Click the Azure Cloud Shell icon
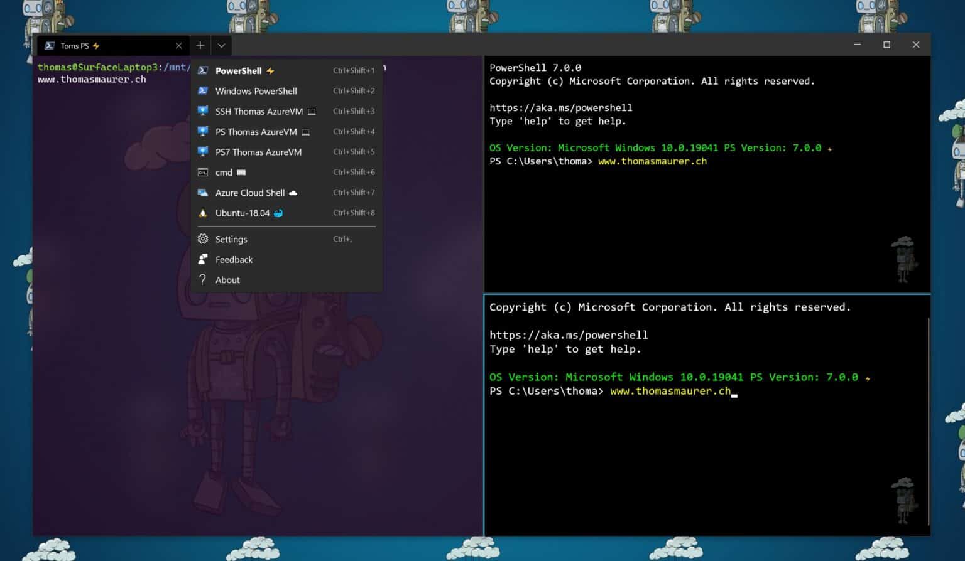The height and width of the screenshot is (561, 965). [x=202, y=193]
